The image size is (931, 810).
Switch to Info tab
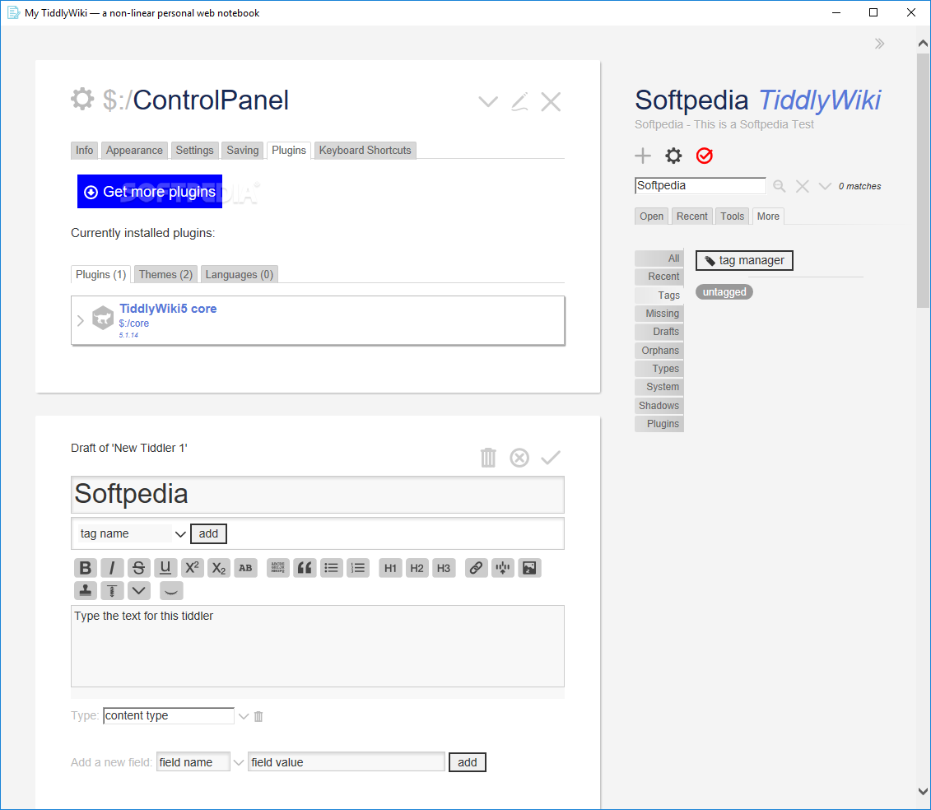point(84,151)
